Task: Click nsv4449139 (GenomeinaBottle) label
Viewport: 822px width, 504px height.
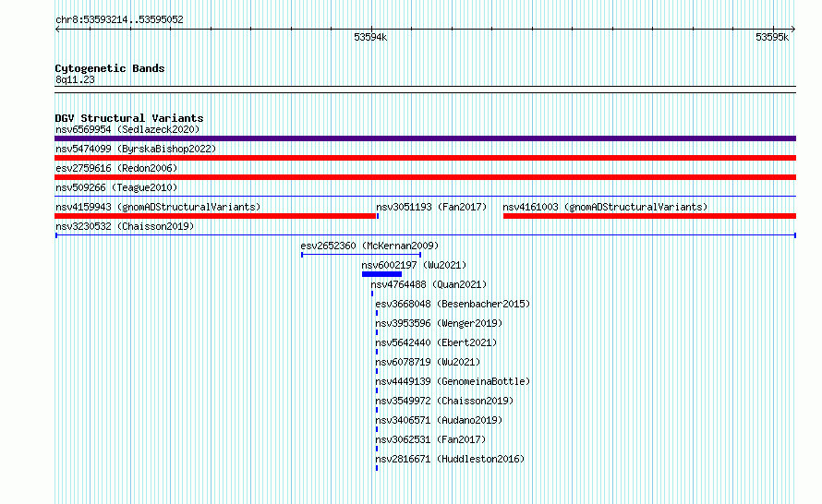Action: click(x=453, y=381)
